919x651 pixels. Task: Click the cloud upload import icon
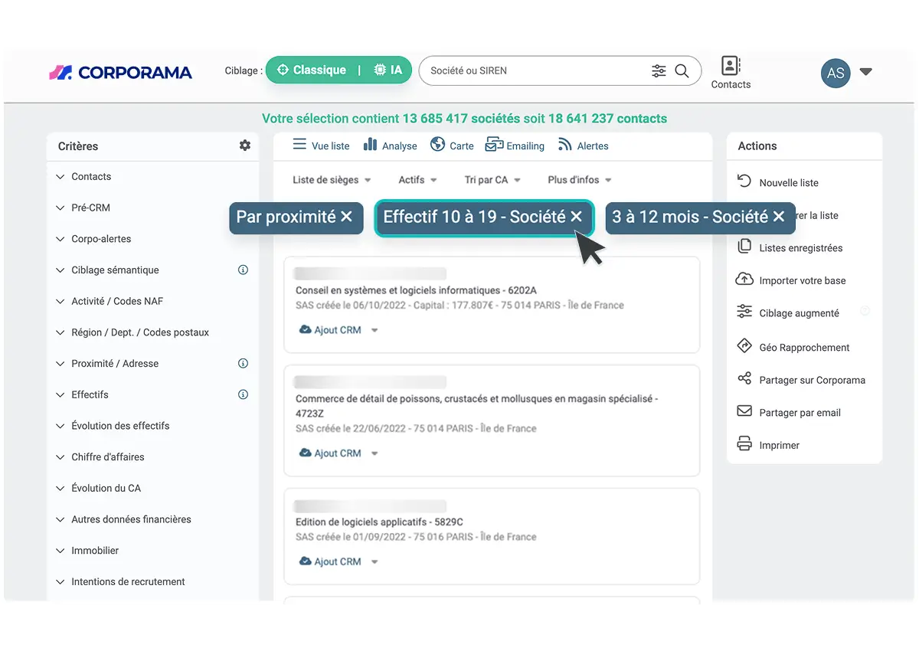point(744,279)
